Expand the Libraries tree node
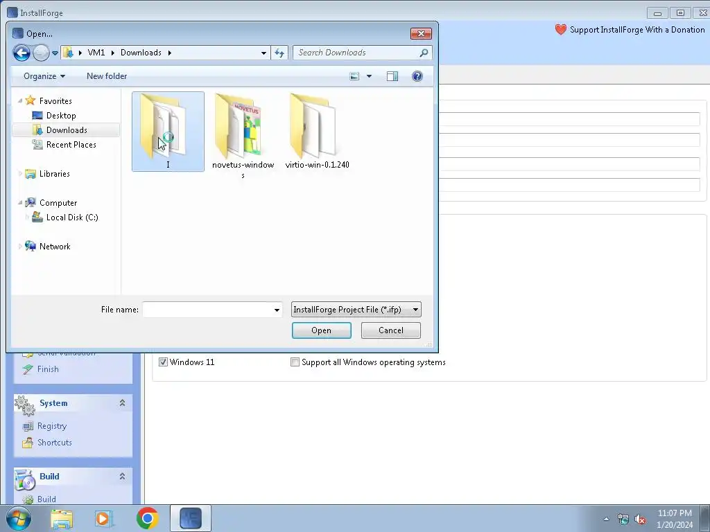 (20, 174)
